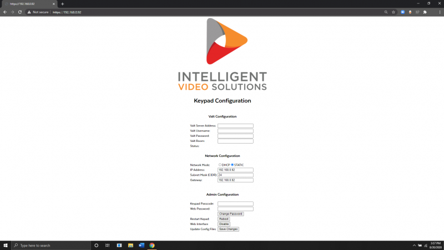The height and width of the screenshot is (250, 444).
Task: Show hidden system tray icons
Action: (x=414, y=246)
